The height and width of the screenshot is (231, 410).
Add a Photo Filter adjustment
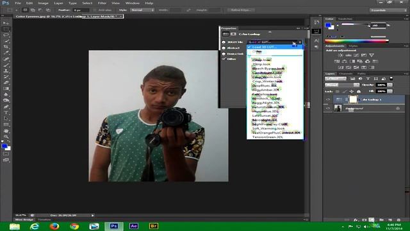pos(360,62)
